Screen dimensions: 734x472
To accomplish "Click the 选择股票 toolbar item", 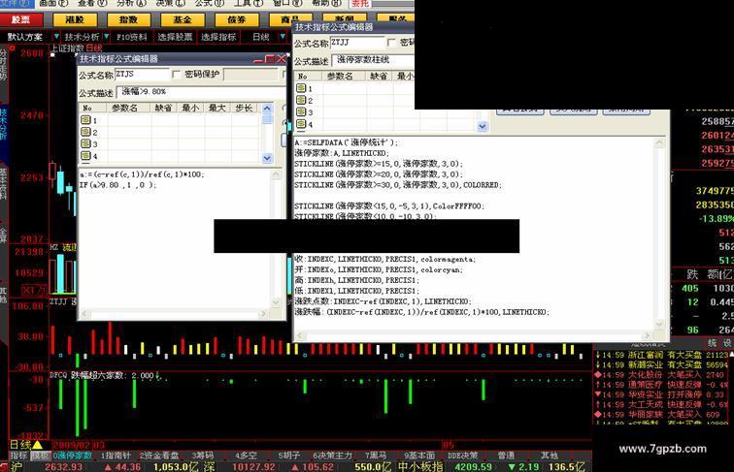I will [x=175, y=37].
